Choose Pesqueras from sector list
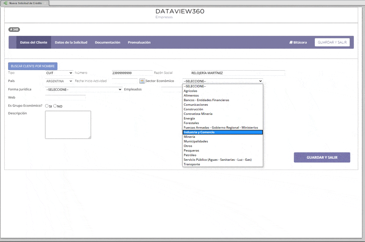The image size is (365, 242). pyautogui.click(x=223, y=150)
